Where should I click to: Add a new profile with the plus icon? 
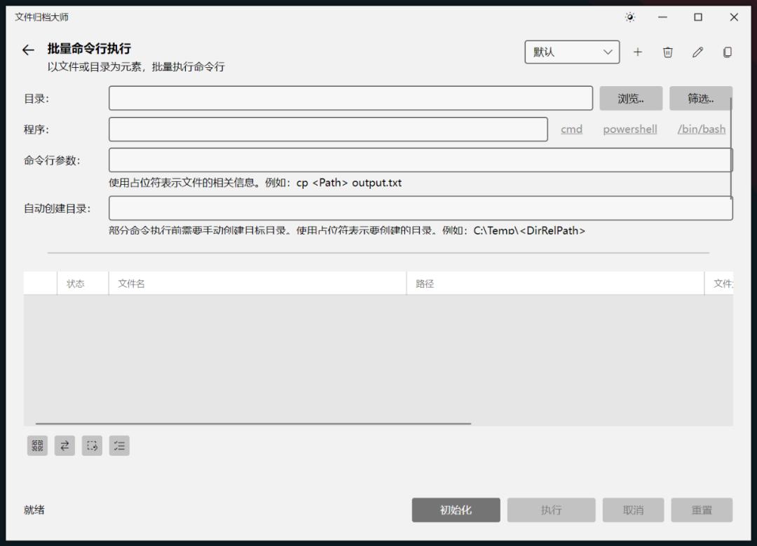637,52
